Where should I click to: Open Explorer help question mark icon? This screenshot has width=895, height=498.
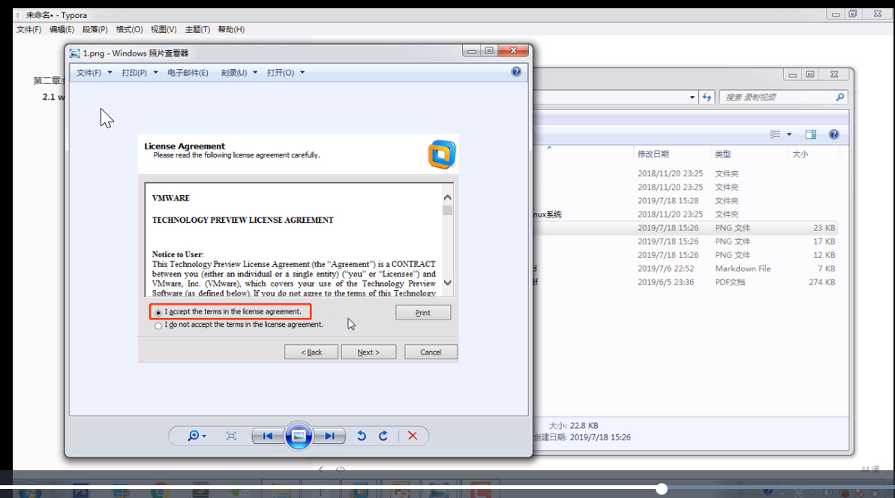834,134
